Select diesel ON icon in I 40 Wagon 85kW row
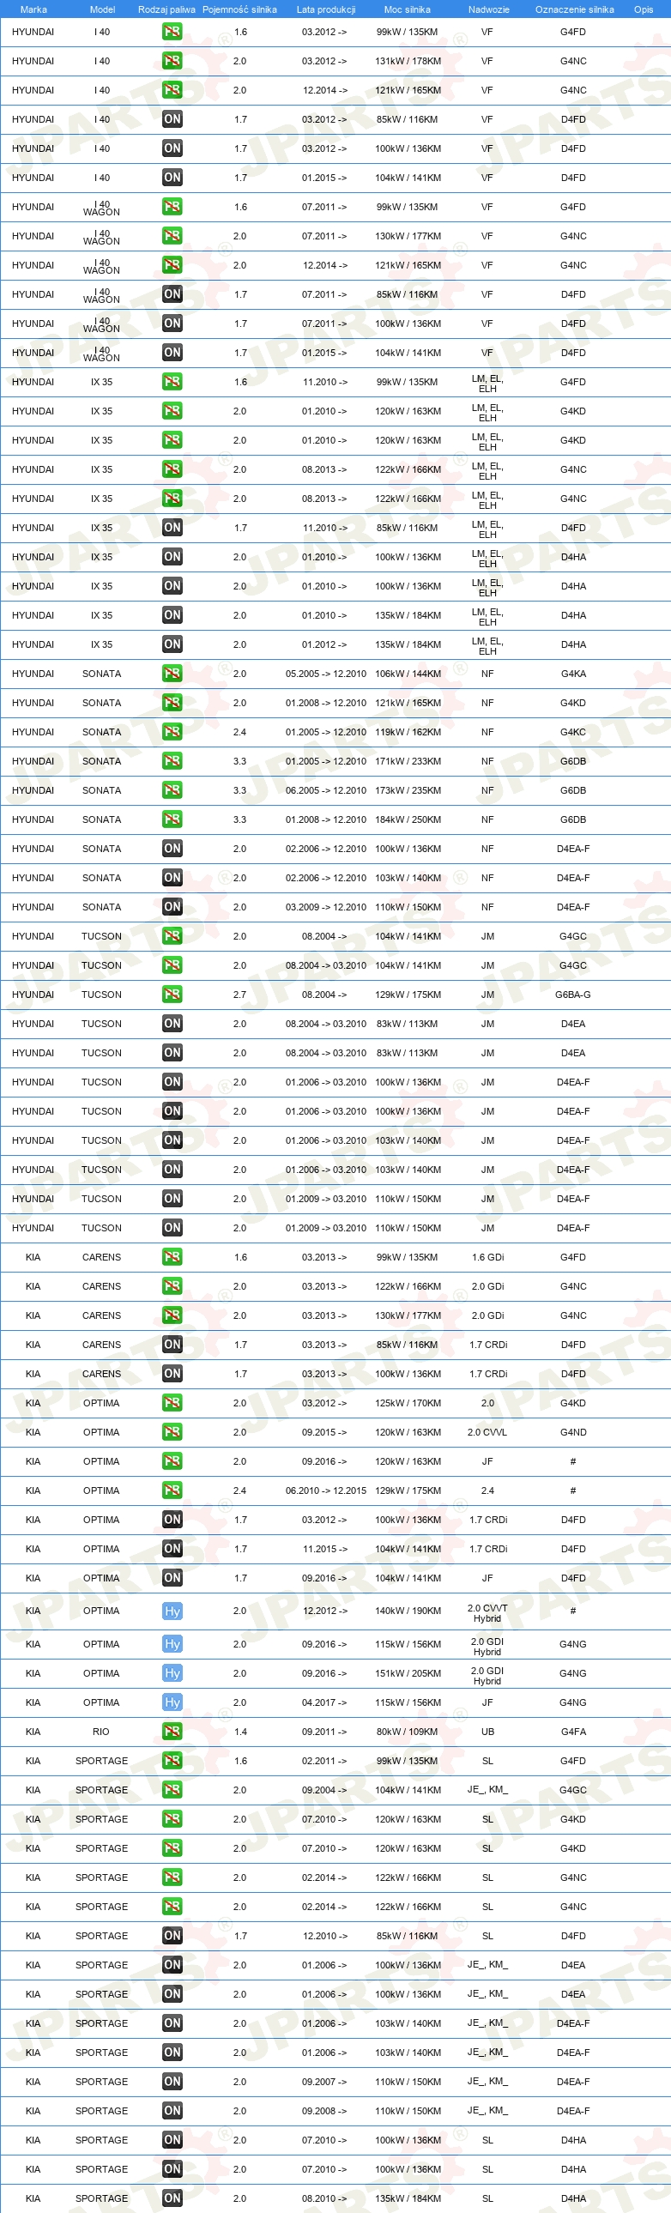The width and height of the screenshot is (671, 2213). click(172, 294)
